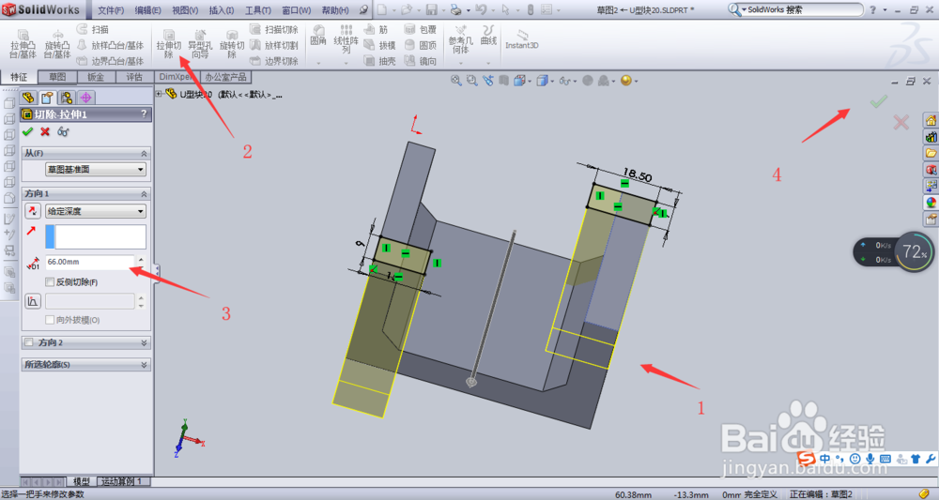Open the 给定深度 end condition dropdown
The height and width of the screenshot is (500, 939).
click(96, 211)
